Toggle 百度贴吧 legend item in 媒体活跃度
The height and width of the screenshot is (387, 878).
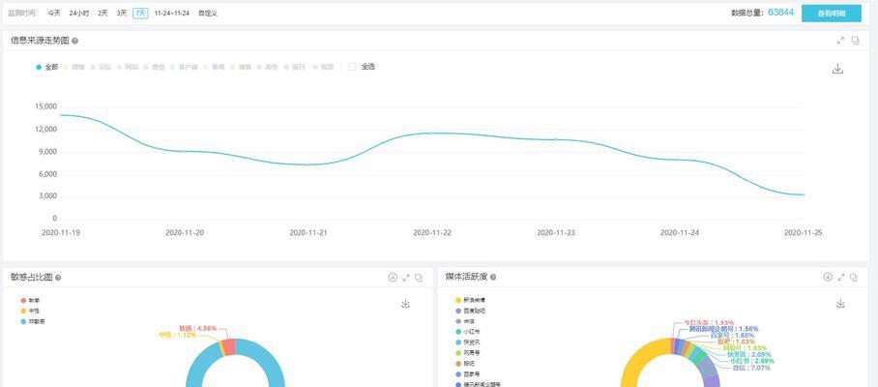point(470,311)
